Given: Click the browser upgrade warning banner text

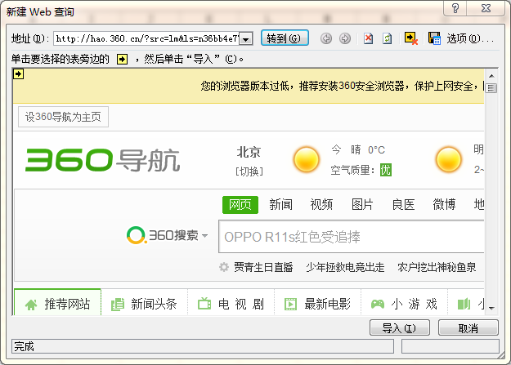Looking at the screenshot, I should [343, 86].
